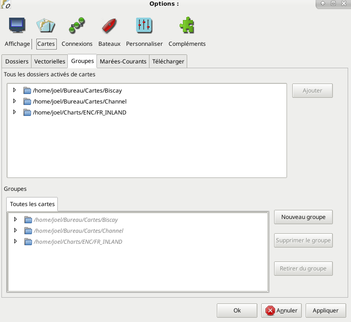Open the Bateaux red boat icon
Viewport: 351px width, 322px height.
pos(109,25)
